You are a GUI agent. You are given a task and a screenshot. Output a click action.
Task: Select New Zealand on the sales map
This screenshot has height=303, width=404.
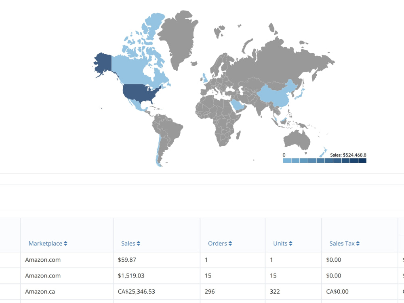323,152
